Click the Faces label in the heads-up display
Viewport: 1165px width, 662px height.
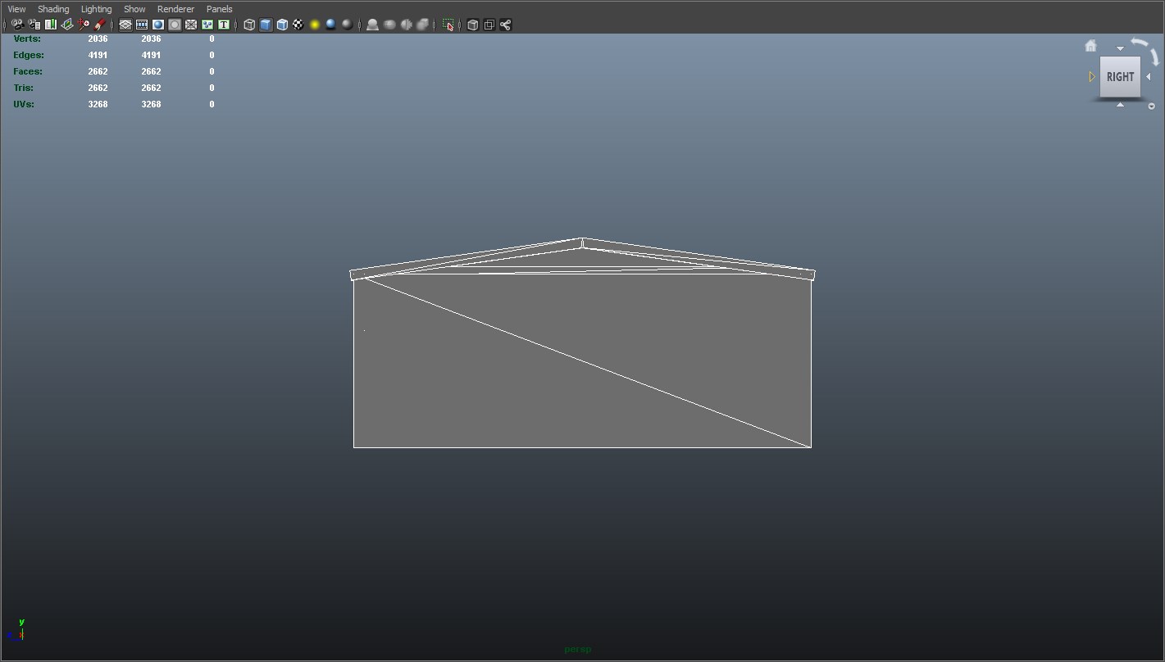[28, 71]
